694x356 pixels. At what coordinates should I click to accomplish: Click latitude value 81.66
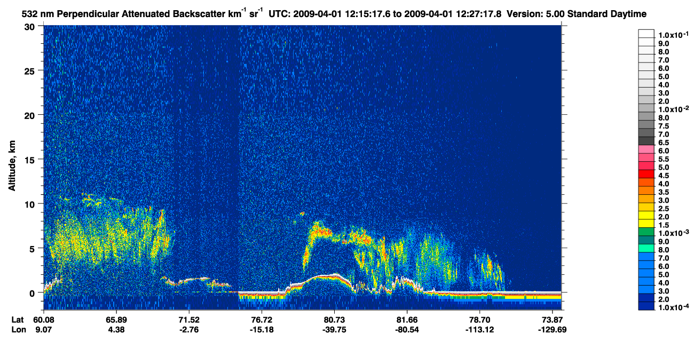click(x=407, y=319)
